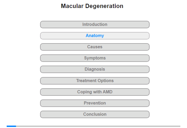The image size is (187, 128).
Task: Click the Treatment Options text label
Action: [x=95, y=81]
